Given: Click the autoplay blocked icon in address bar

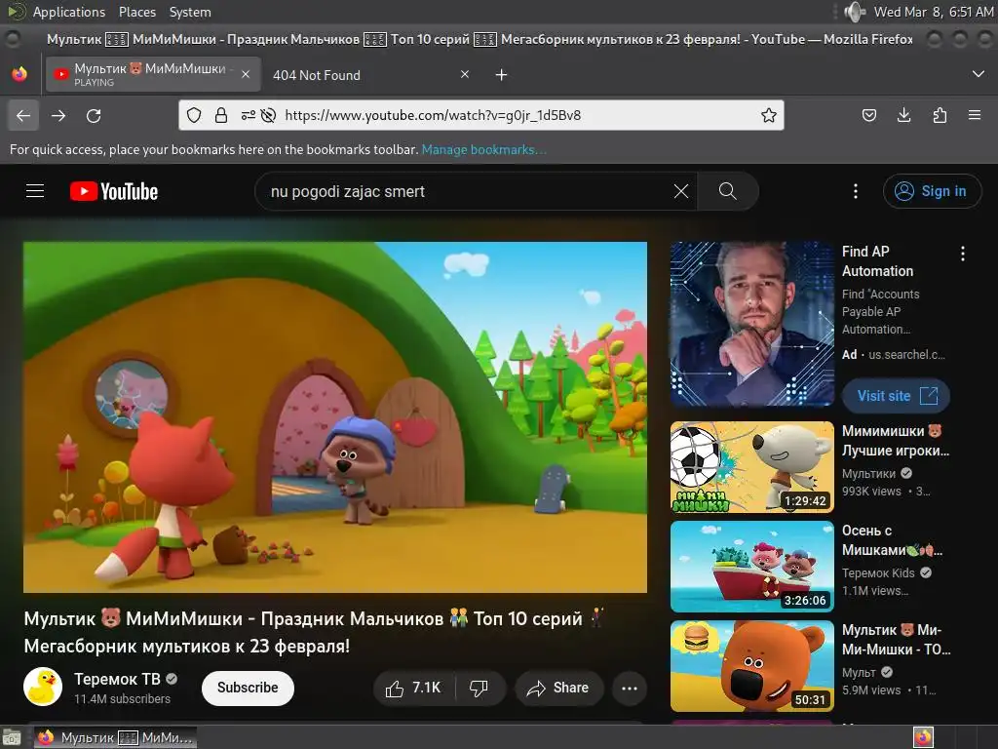Looking at the screenshot, I should pyautogui.click(x=269, y=115).
